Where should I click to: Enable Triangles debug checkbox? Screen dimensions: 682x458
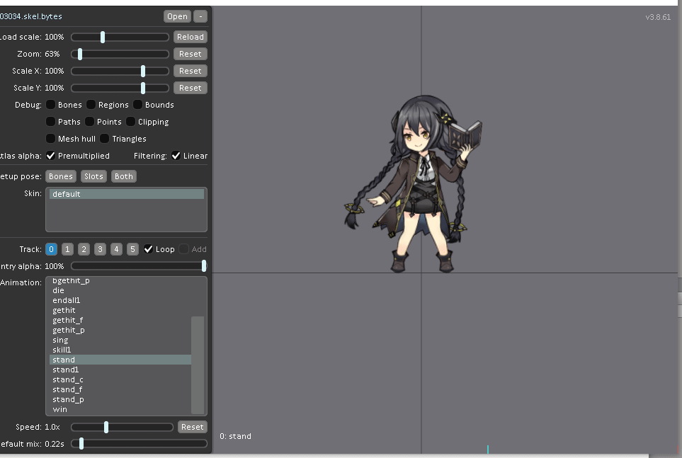104,139
